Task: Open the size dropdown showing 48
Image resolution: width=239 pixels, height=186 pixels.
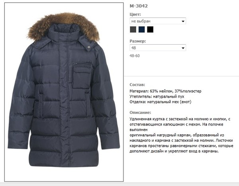Action: tap(158, 48)
